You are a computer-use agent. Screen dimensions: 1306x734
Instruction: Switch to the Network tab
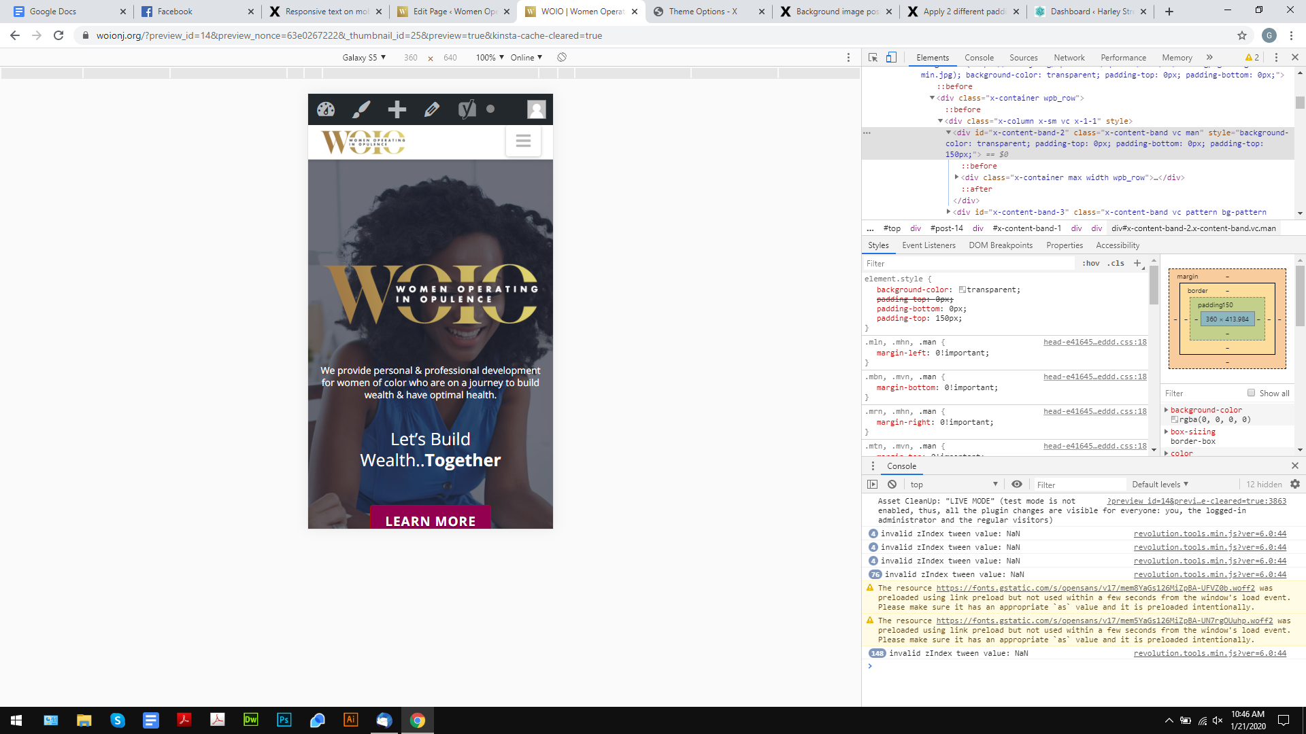point(1069,58)
